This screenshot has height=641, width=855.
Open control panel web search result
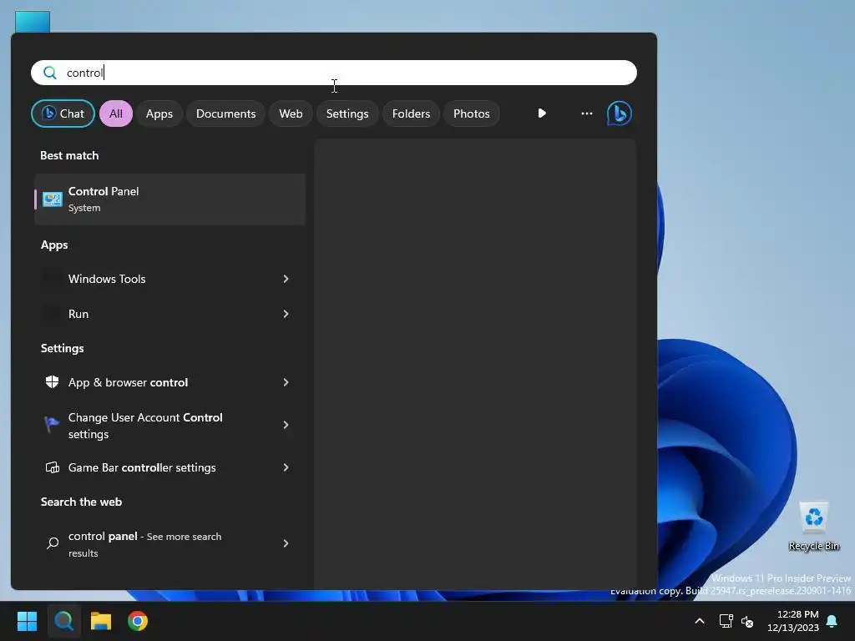(169, 544)
